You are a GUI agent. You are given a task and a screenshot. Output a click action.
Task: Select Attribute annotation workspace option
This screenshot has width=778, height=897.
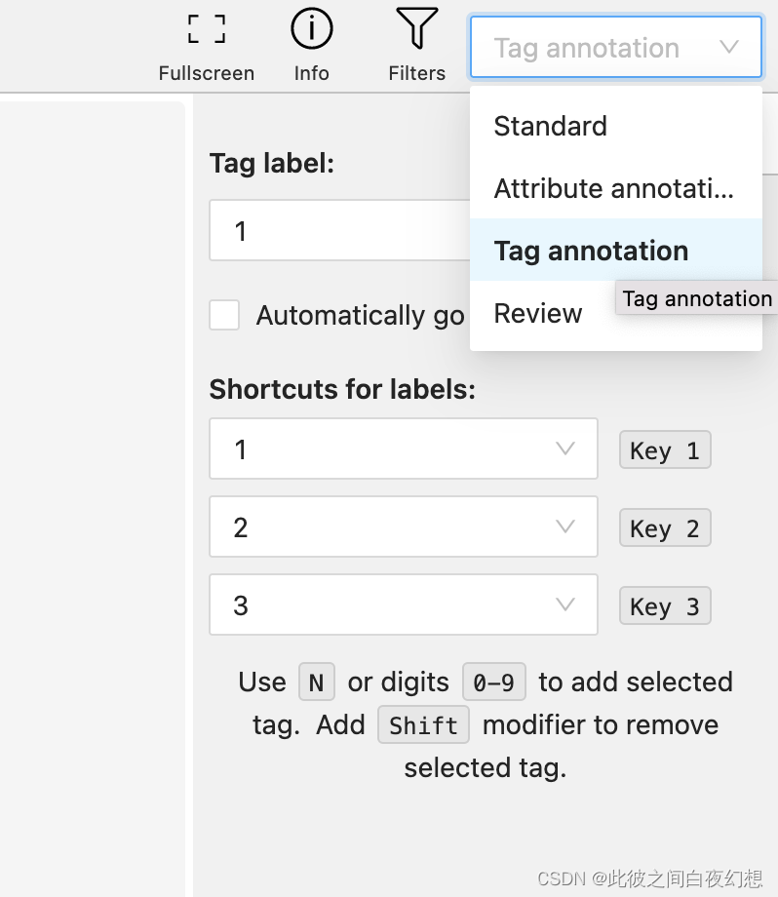pos(613,188)
